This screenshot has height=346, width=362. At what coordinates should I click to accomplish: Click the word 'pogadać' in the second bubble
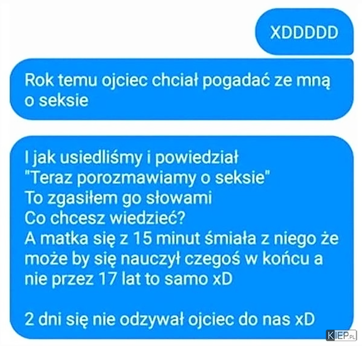pyautogui.click(x=236, y=82)
